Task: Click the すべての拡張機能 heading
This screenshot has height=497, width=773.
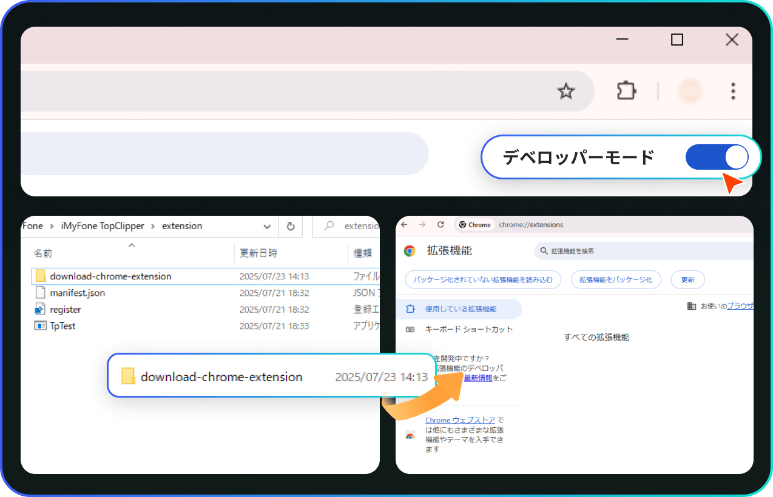Action: (x=596, y=337)
